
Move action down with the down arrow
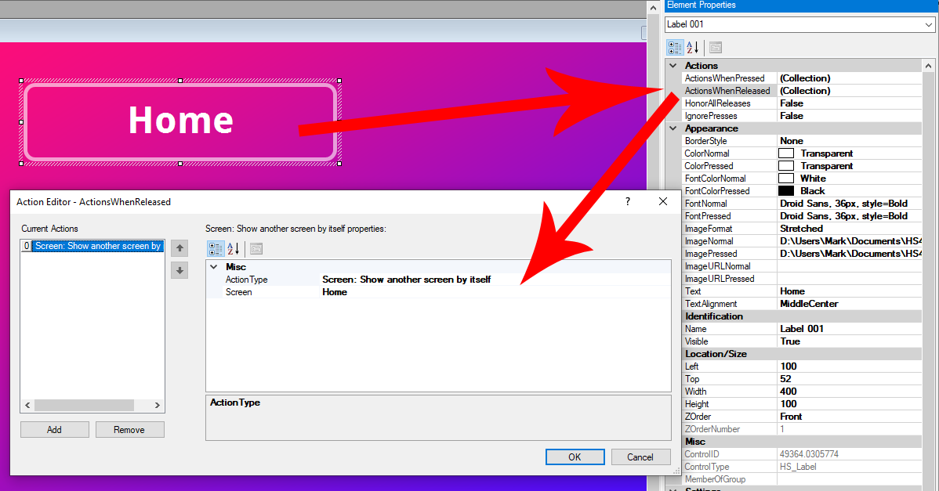[x=179, y=270]
